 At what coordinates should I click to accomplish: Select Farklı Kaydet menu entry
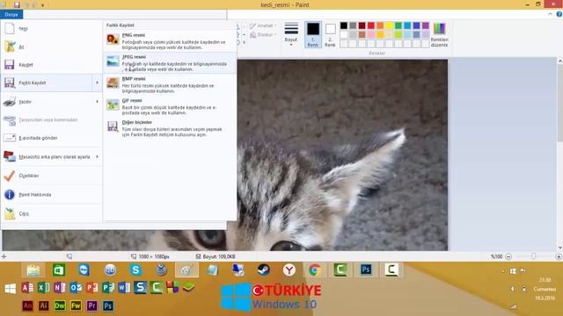pyautogui.click(x=48, y=83)
